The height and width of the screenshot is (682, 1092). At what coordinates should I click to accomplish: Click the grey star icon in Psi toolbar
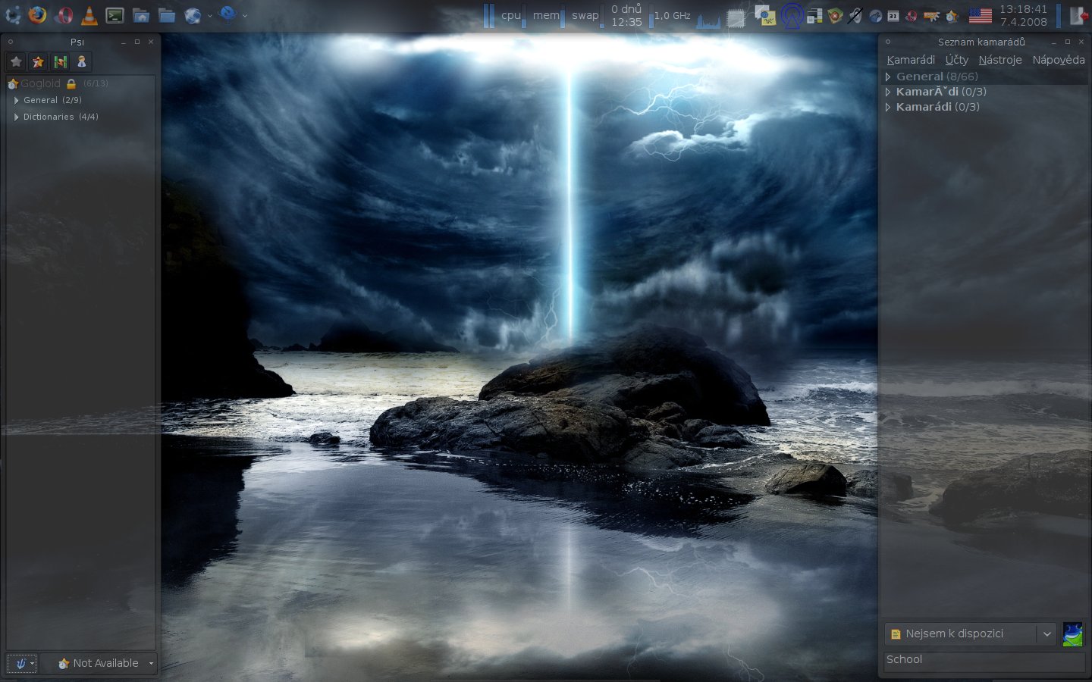point(16,62)
